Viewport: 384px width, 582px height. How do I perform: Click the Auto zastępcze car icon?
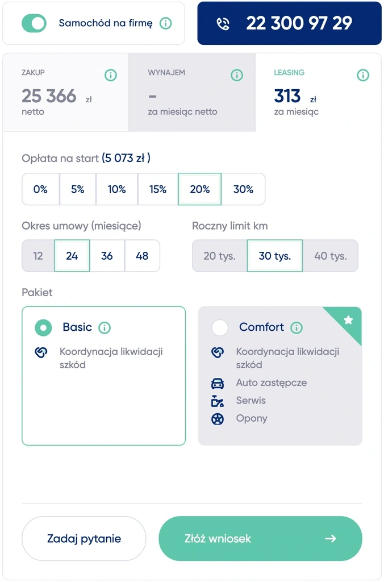pyautogui.click(x=218, y=384)
